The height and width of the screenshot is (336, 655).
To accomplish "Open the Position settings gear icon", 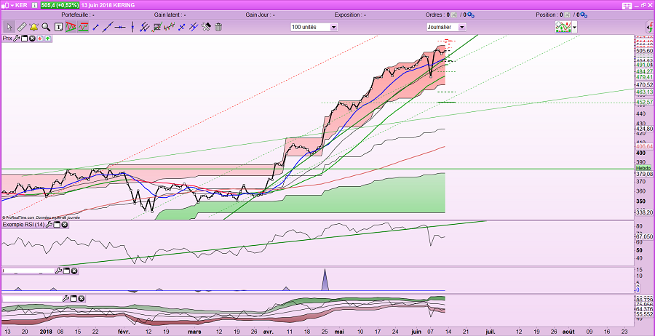I will [x=584, y=15].
